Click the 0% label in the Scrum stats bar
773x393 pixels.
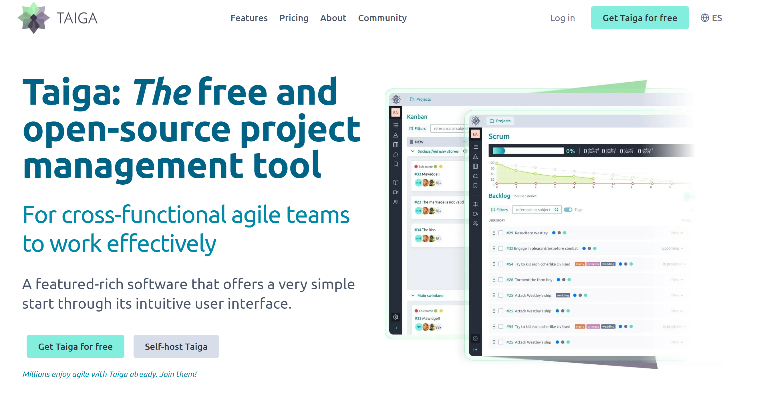click(x=571, y=151)
